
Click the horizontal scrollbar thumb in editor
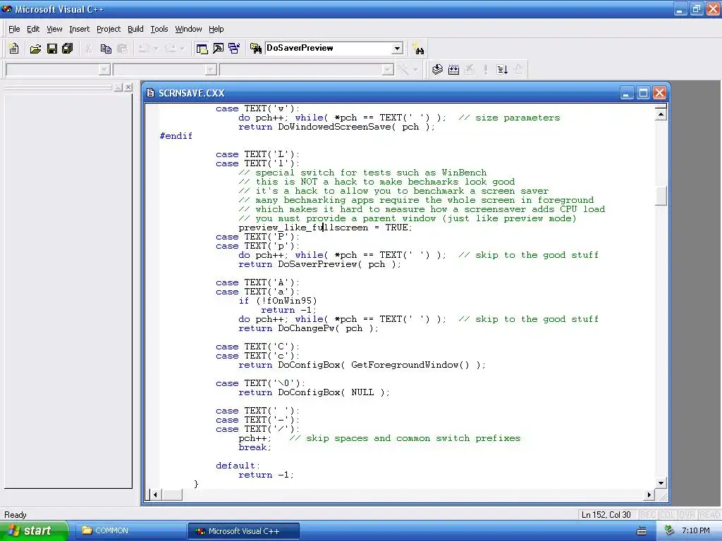tap(172, 495)
